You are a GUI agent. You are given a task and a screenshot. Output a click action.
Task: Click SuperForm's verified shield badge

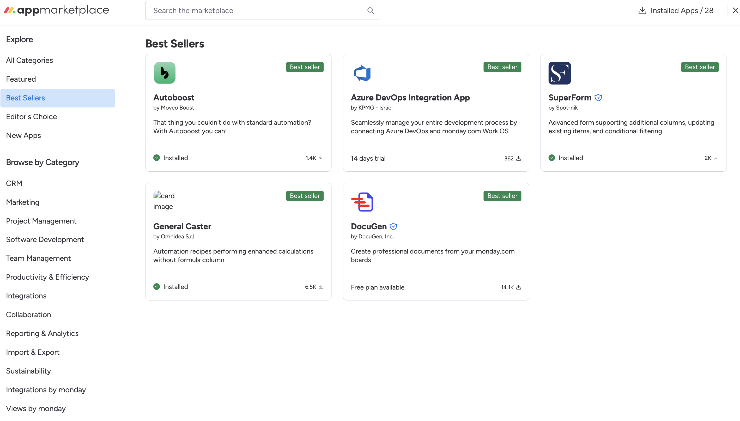[598, 98]
